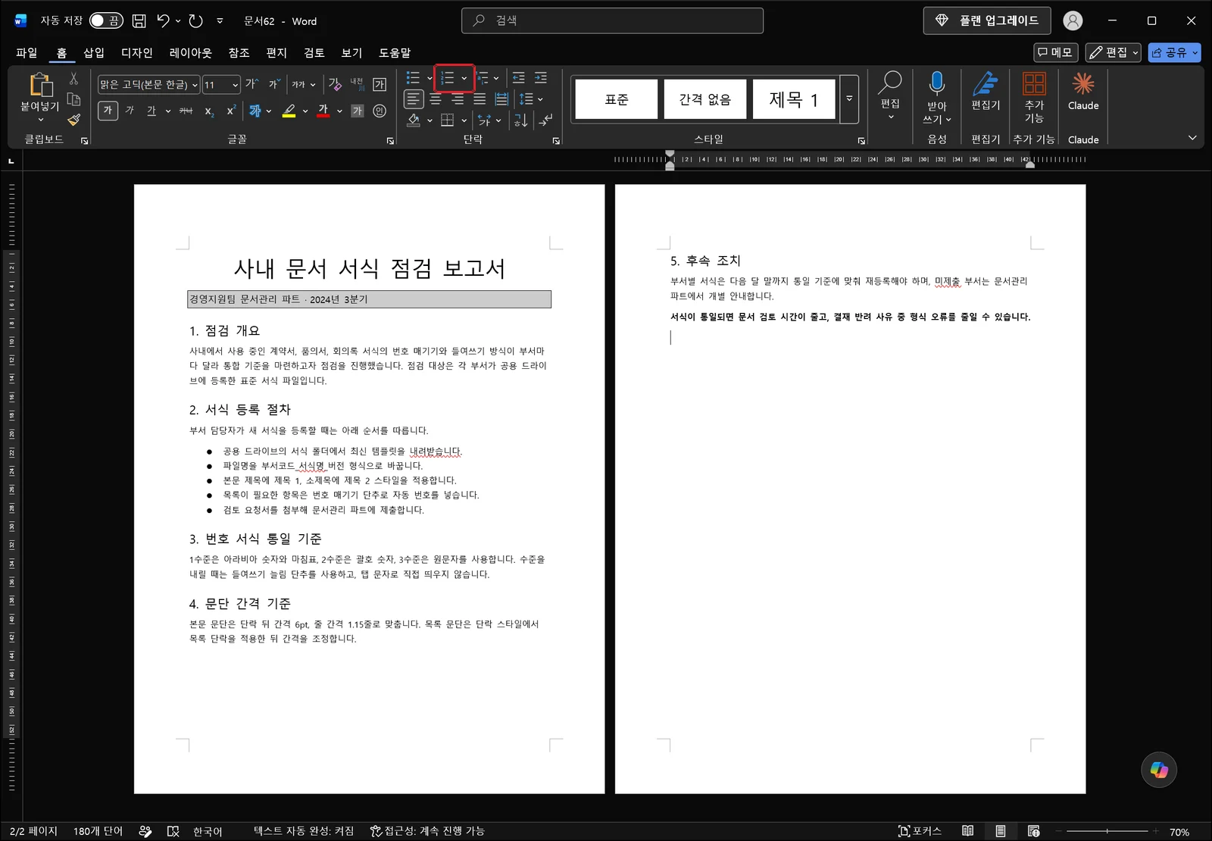Increase paragraph indent
The image size is (1212, 841).
(541, 78)
